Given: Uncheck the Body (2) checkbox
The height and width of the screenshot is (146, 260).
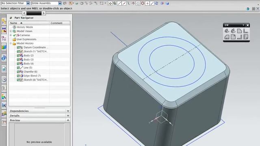Looking at the screenshot, I should [x=18, y=56].
